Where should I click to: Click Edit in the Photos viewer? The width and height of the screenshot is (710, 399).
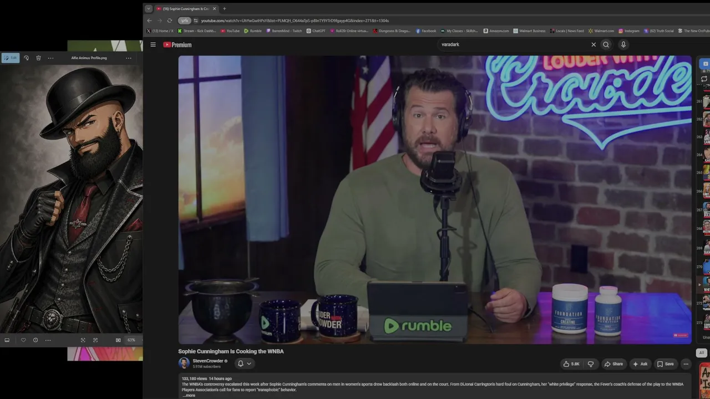pyautogui.click(x=10, y=58)
